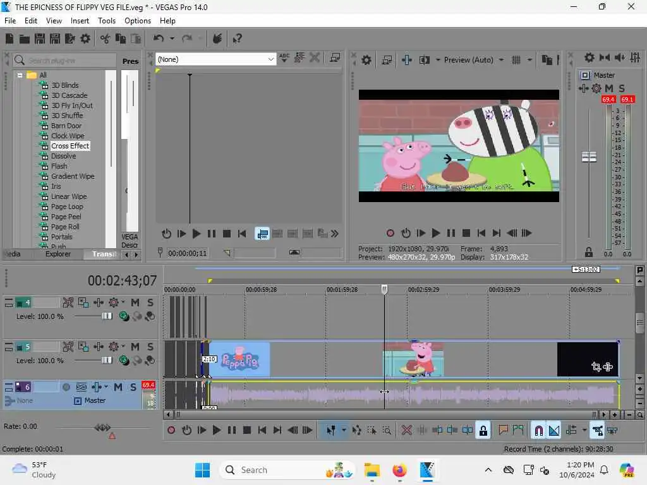Delete the selection with the red X icon
This screenshot has width=647, height=485.
(x=406, y=431)
